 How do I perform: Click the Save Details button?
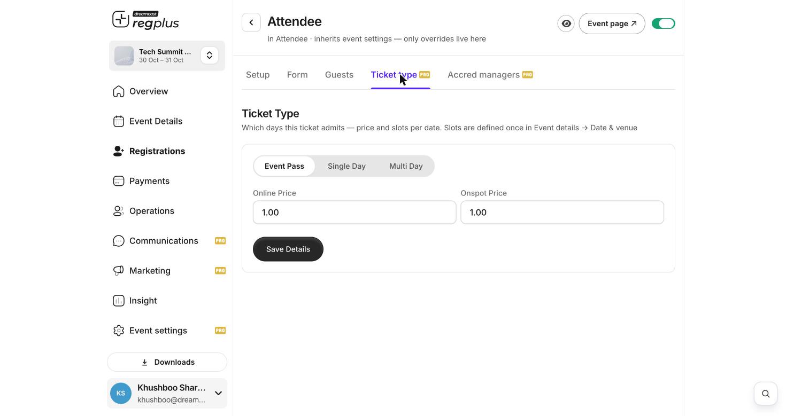(288, 249)
